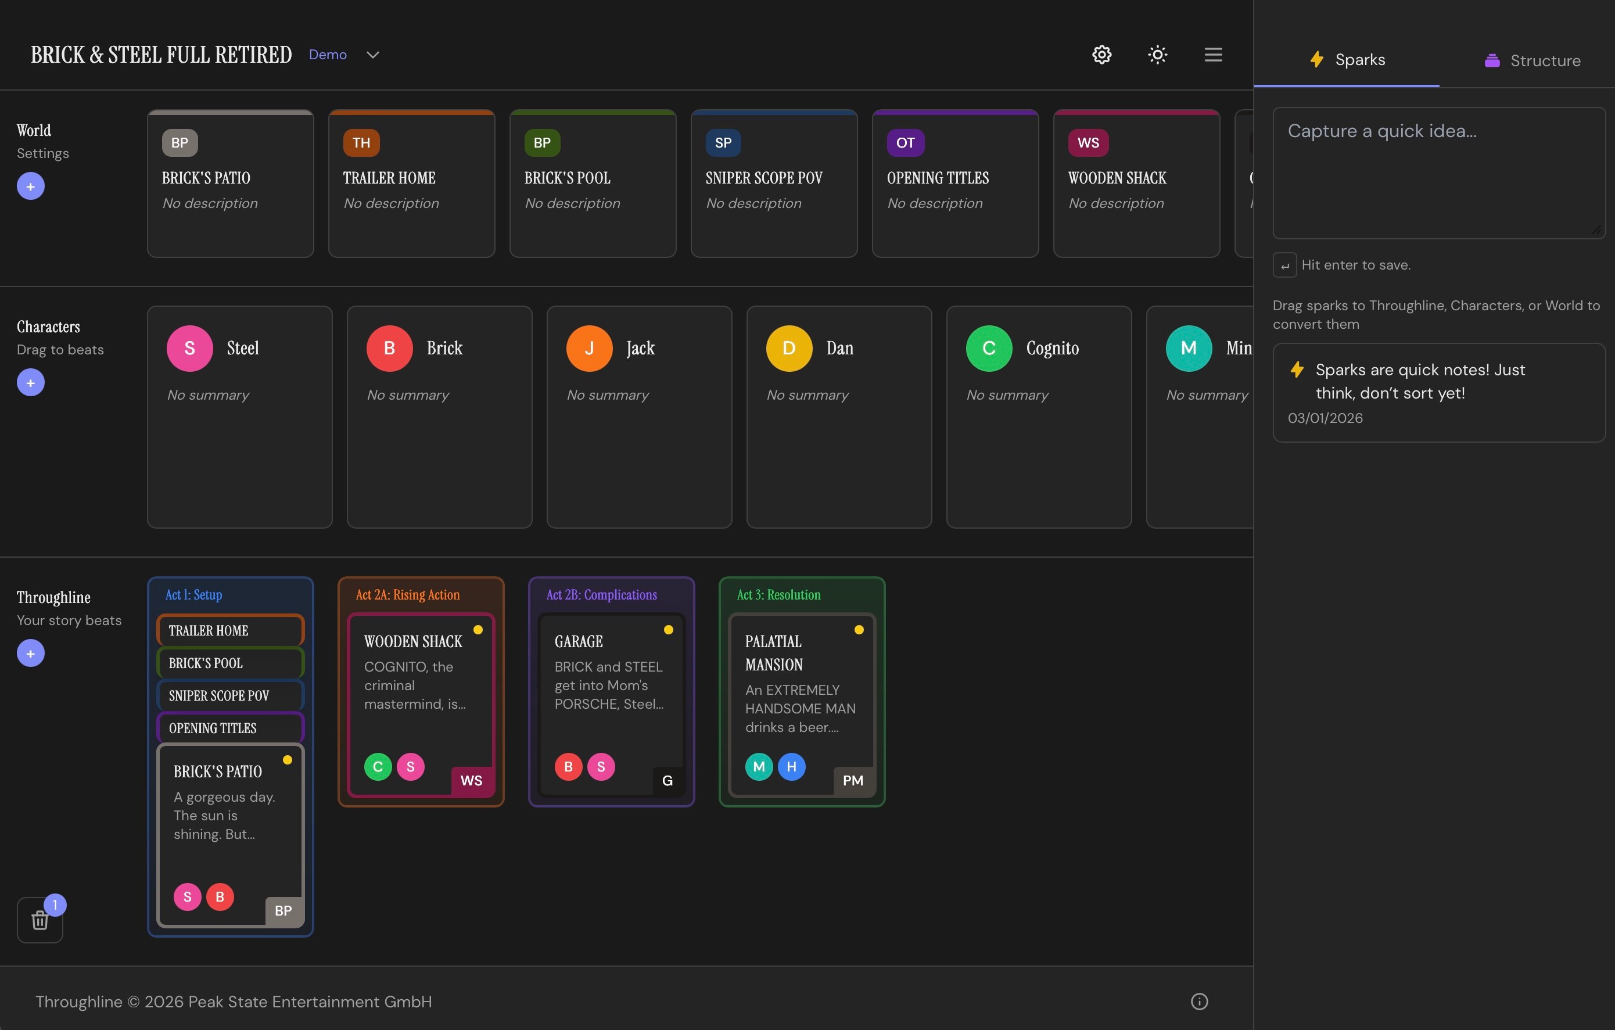Image resolution: width=1615 pixels, height=1030 pixels.
Task: Click the Cognito avatar on the Wooden Shack beat
Action: [x=378, y=766]
